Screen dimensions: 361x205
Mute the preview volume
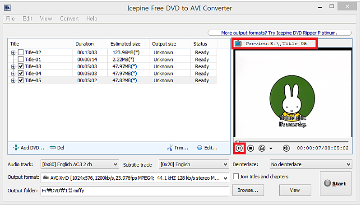(x=286, y=148)
